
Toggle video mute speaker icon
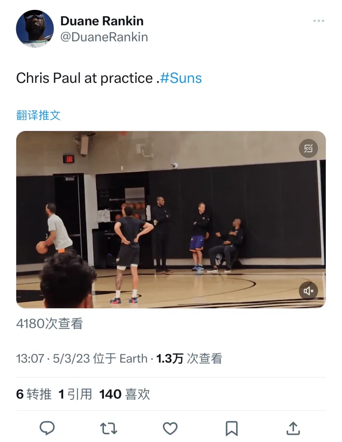tap(308, 291)
